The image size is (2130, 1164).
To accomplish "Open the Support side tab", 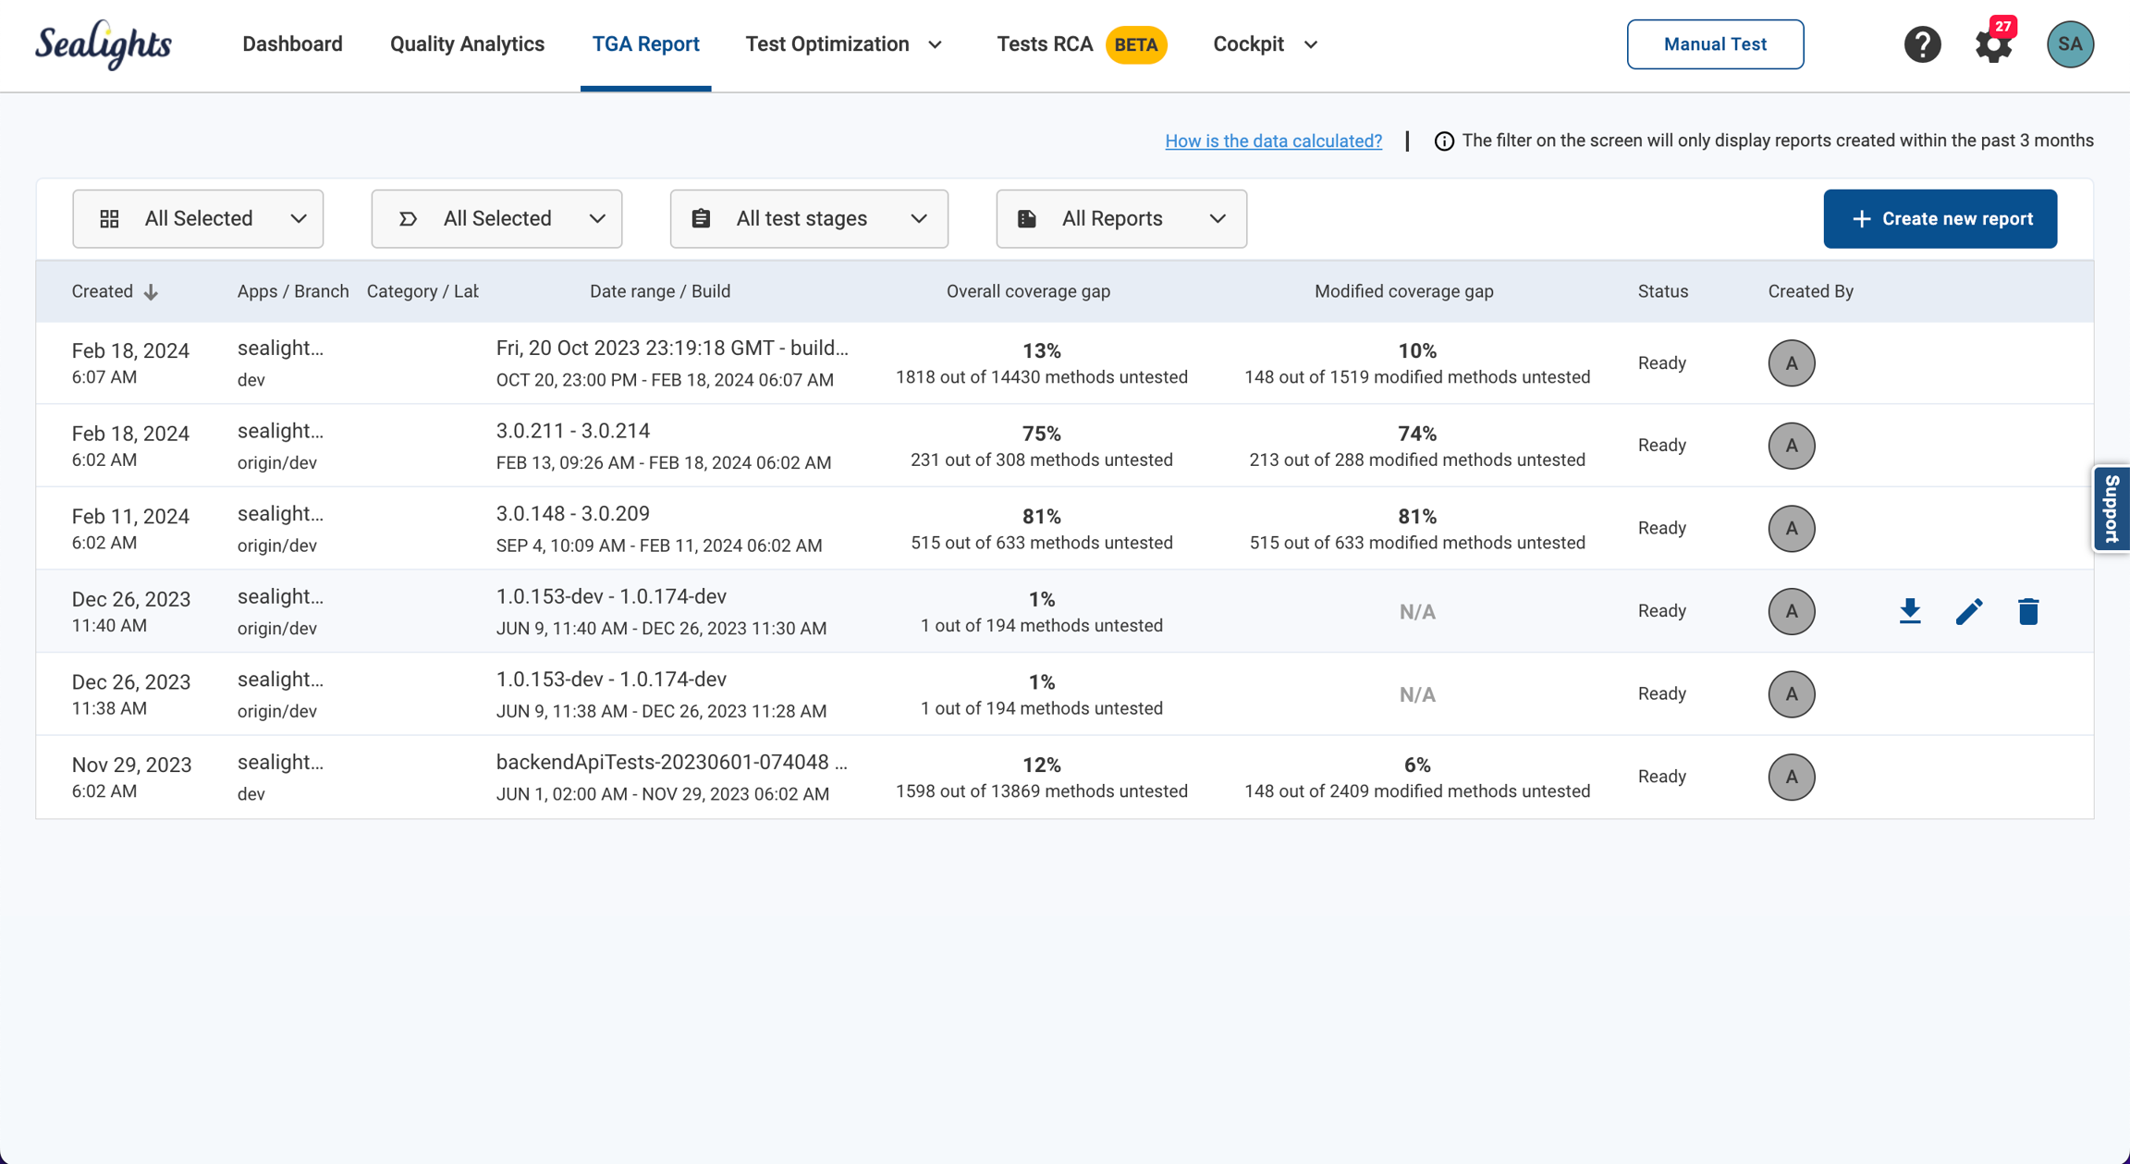I will (2112, 508).
